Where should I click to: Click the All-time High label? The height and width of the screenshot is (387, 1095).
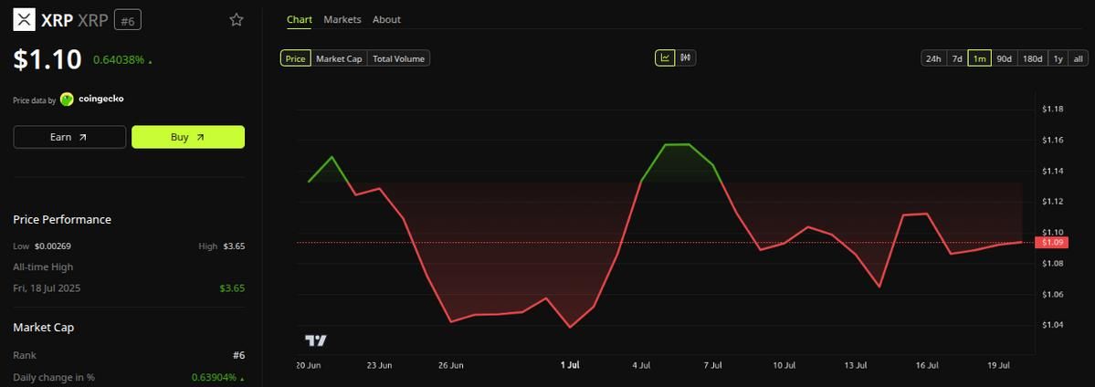(43, 267)
